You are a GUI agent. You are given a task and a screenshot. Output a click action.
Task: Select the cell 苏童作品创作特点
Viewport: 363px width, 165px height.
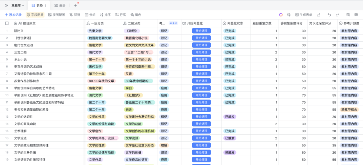(49, 81)
